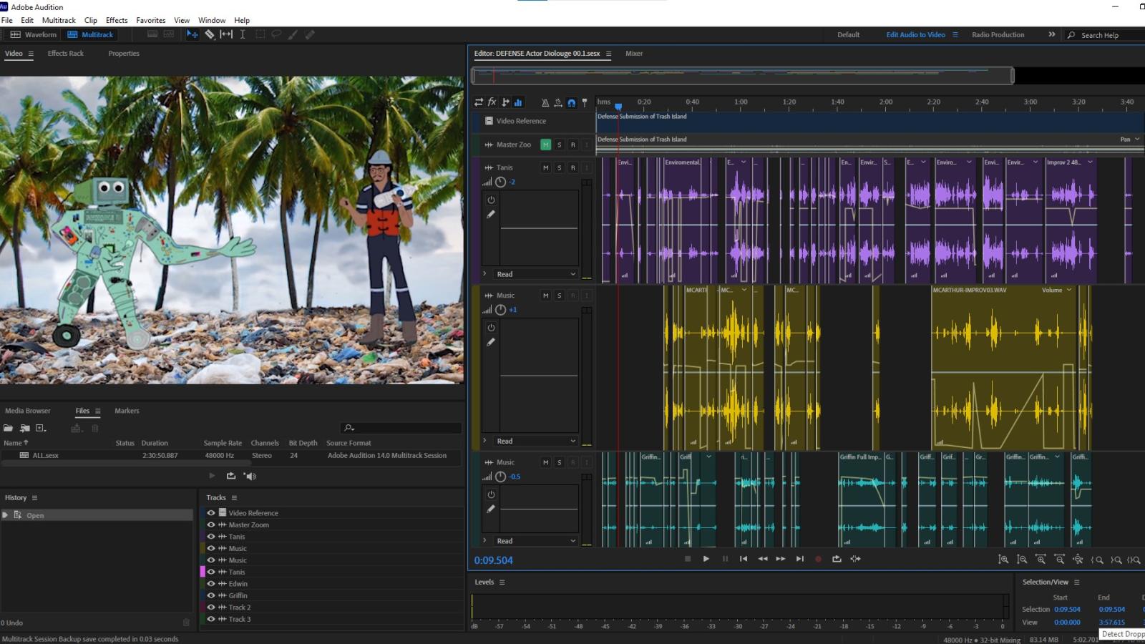Solo the teal Music track

560,462
